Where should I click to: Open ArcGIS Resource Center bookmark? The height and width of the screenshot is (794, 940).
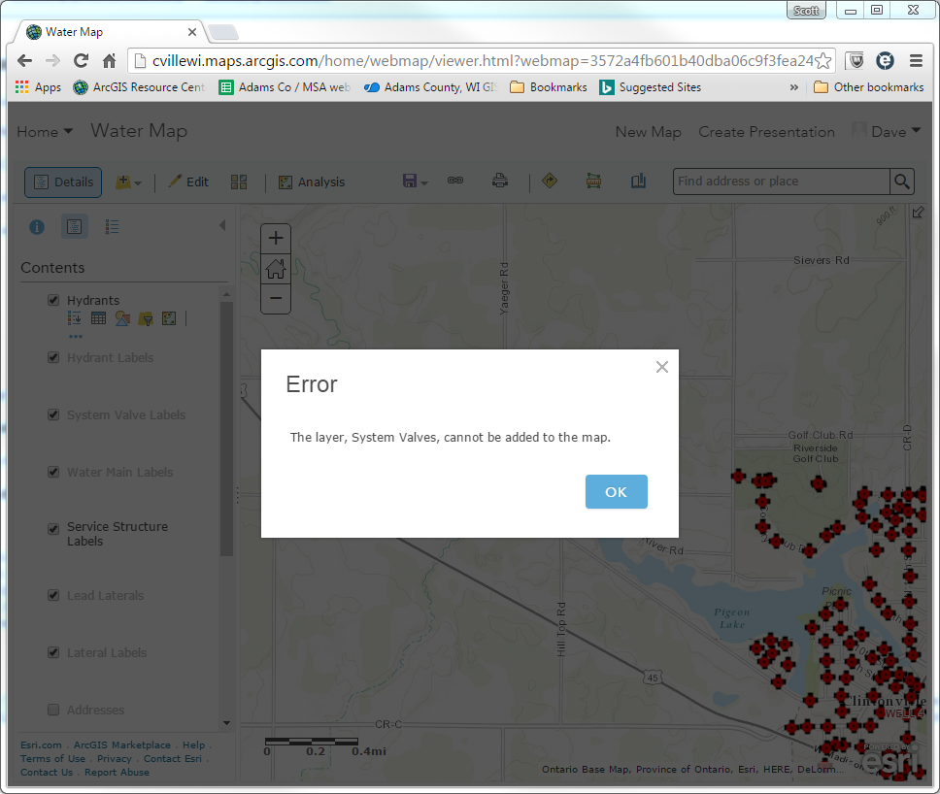tap(139, 87)
